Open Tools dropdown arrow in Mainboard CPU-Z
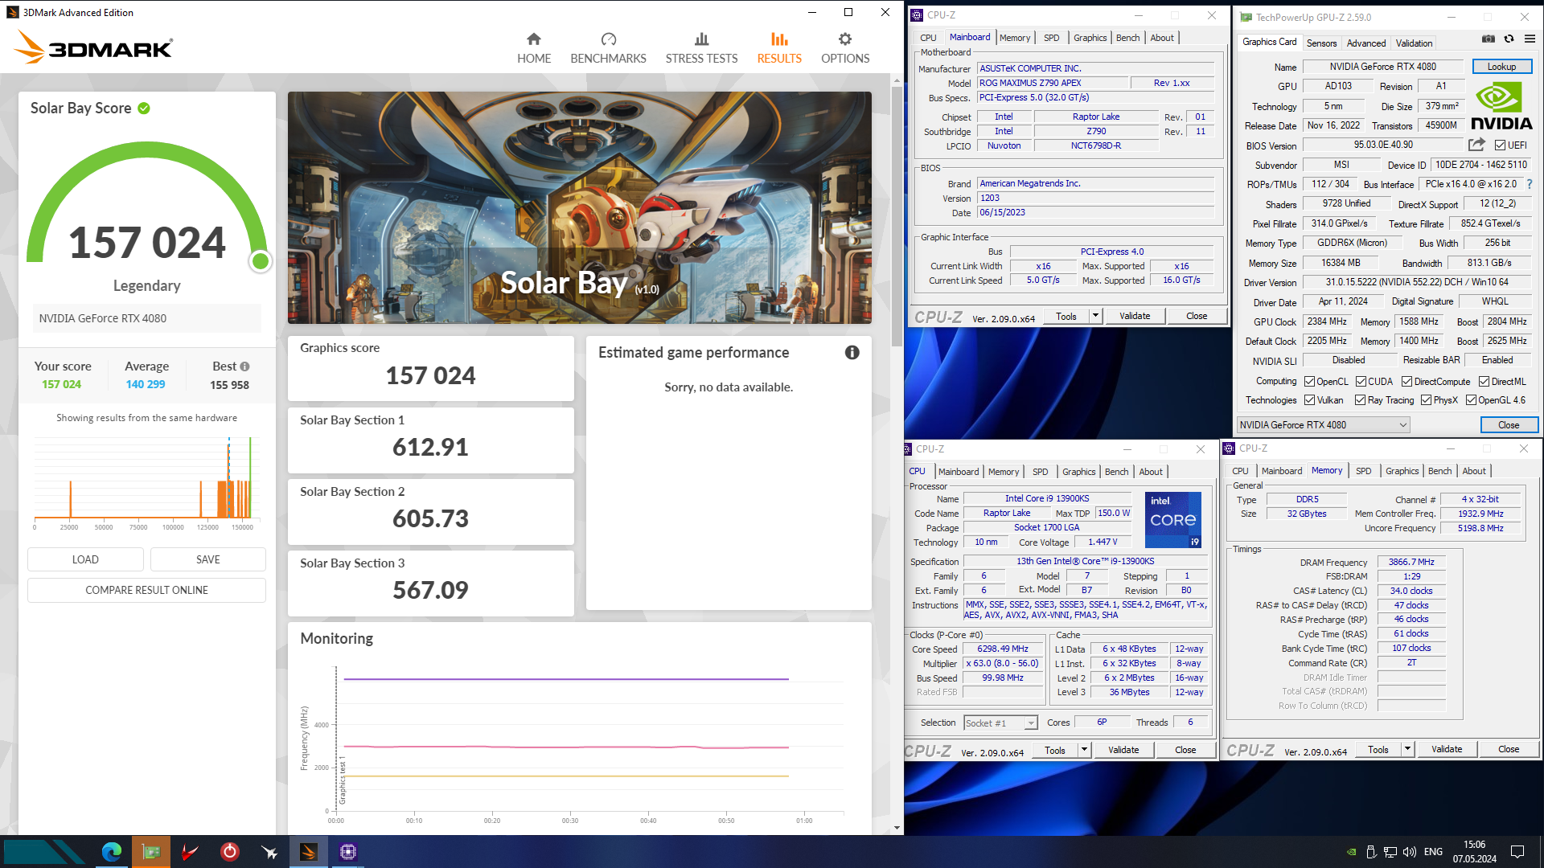Screen dimensions: 1544x868 pos(1095,316)
